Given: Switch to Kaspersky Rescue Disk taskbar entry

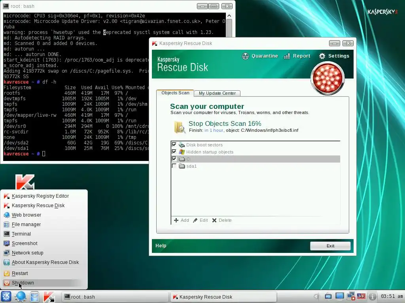Looking at the screenshot, I should coord(224,297).
